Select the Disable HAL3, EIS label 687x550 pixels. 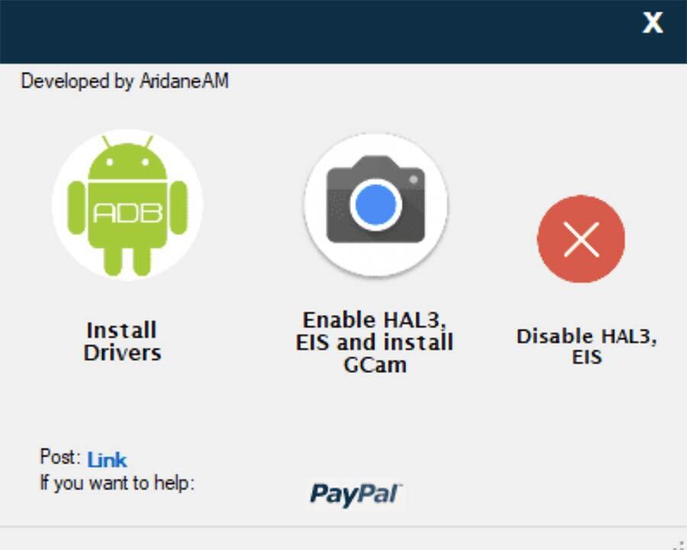[x=587, y=346]
